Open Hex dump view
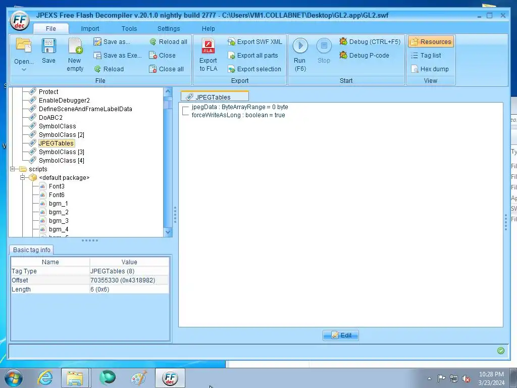The height and width of the screenshot is (388, 517). [430, 69]
